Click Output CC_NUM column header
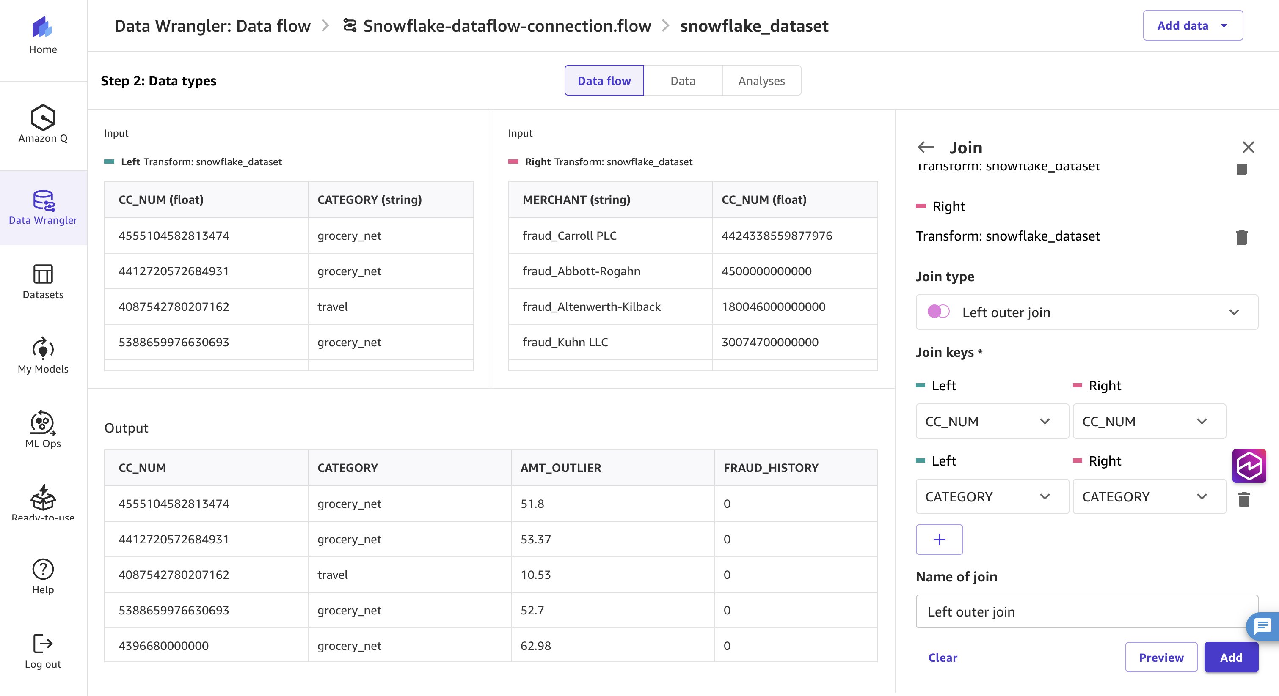The width and height of the screenshot is (1279, 696). [x=206, y=467]
